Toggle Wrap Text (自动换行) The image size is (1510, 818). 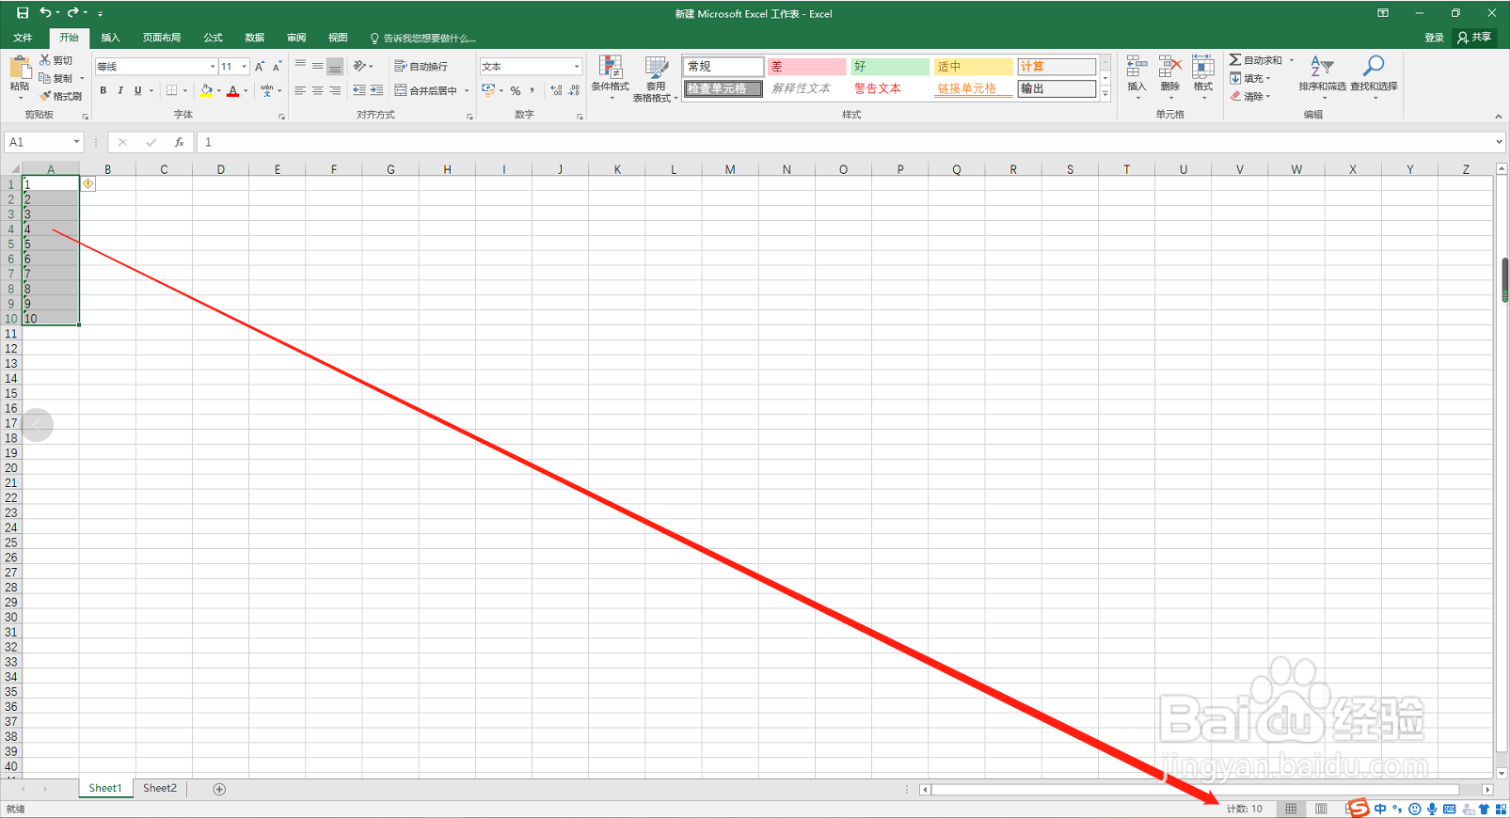click(x=421, y=67)
